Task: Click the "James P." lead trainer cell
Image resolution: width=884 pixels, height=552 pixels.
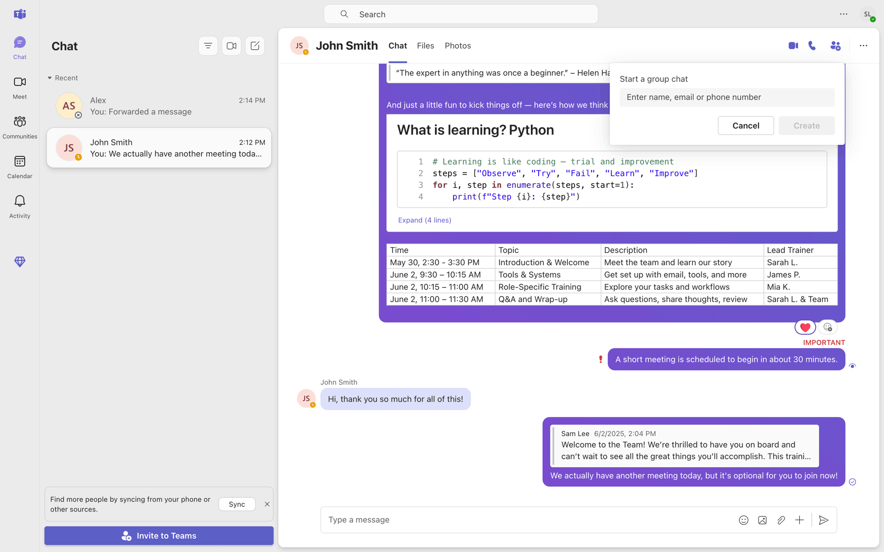Action: coord(800,275)
